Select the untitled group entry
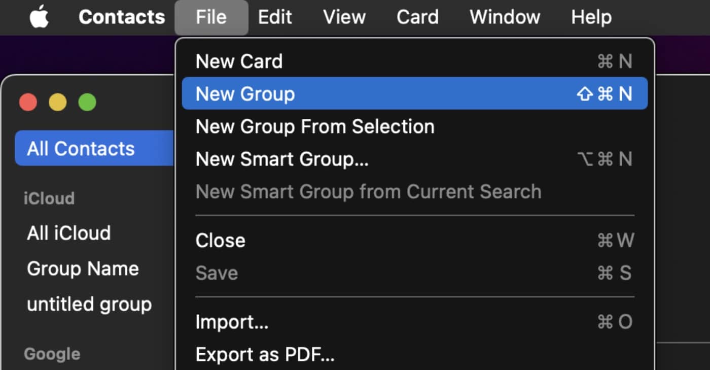This screenshot has width=710, height=370. tap(89, 304)
